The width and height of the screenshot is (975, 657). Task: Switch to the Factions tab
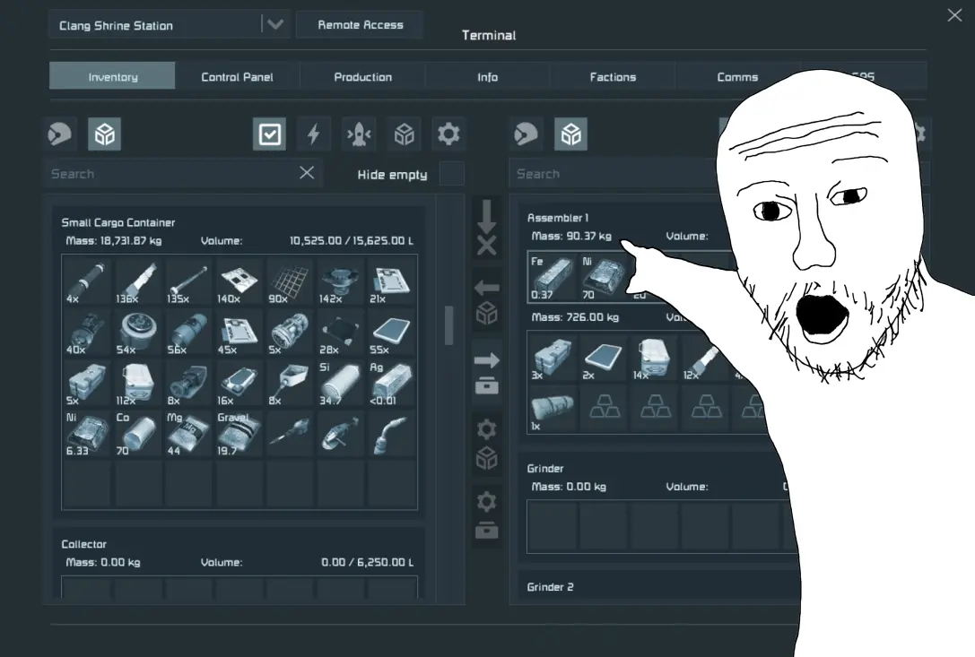point(613,76)
